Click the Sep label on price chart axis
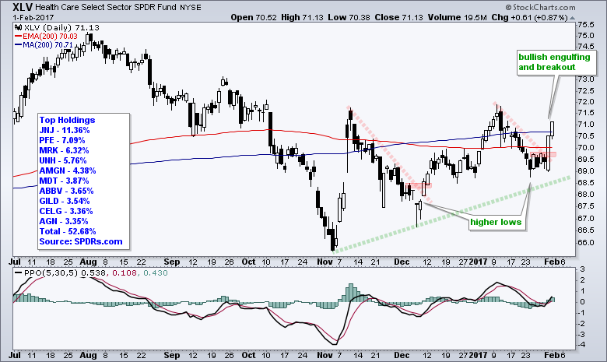This screenshot has height=362, width=607. tap(171, 262)
